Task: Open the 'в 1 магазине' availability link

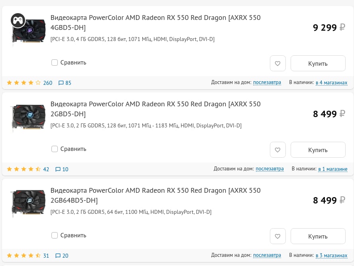Action: click(x=333, y=169)
